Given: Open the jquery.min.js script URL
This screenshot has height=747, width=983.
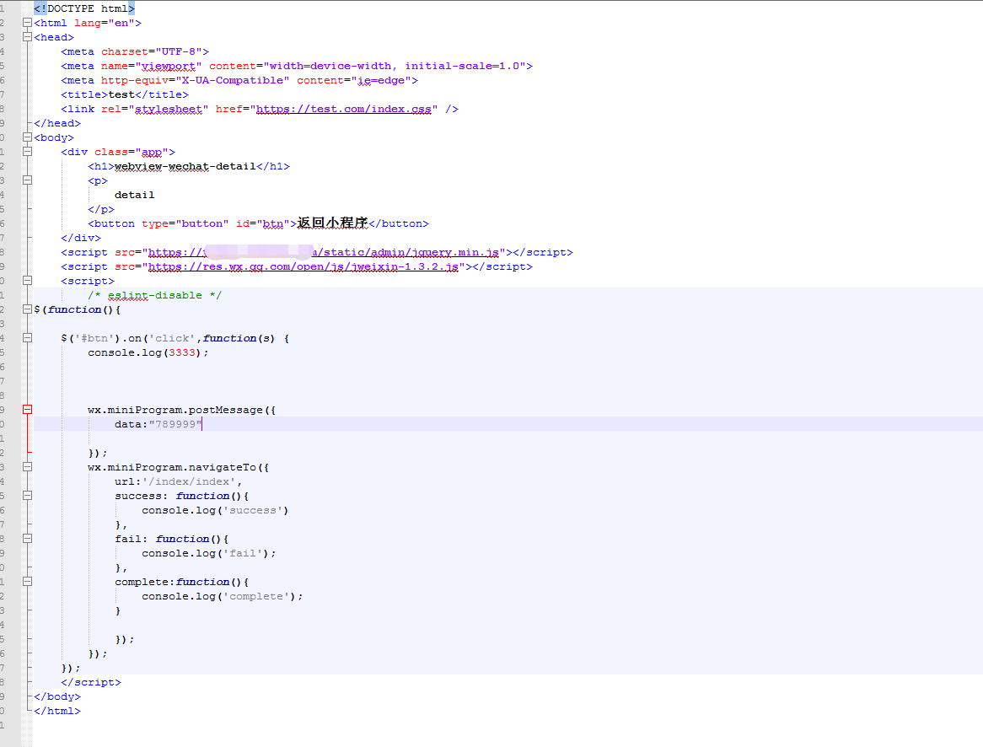Looking at the screenshot, I should pyautogui.click(x=324, y=252).
